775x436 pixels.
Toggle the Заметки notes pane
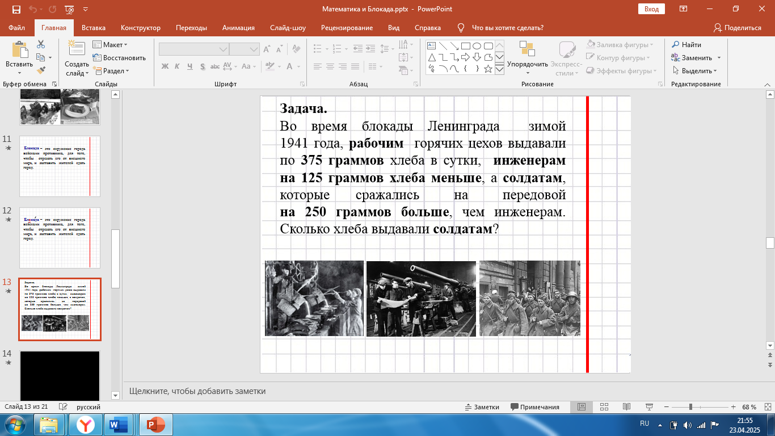point(482,407)
